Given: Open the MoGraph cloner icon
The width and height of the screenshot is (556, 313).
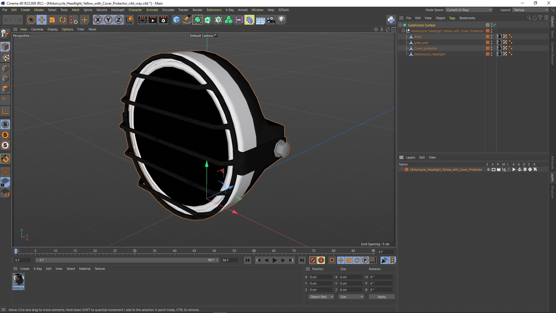Looking at the screenshot, I should [x=229, y=20].
